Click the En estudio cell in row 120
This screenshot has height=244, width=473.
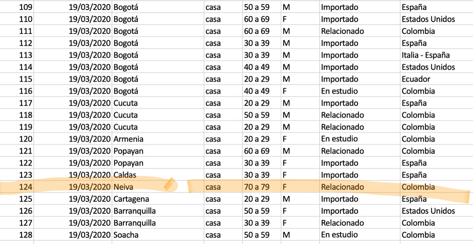click(360, 139)
